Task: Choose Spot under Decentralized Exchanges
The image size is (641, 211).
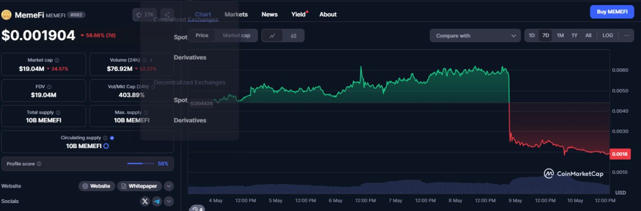Action: pos(180,100)
